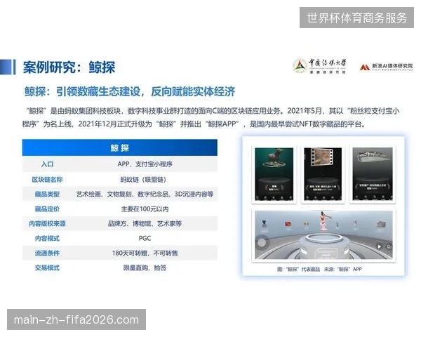Select the cell 蚂蚁链（联盟链）

pyautogui.click(x=143, y=180)
